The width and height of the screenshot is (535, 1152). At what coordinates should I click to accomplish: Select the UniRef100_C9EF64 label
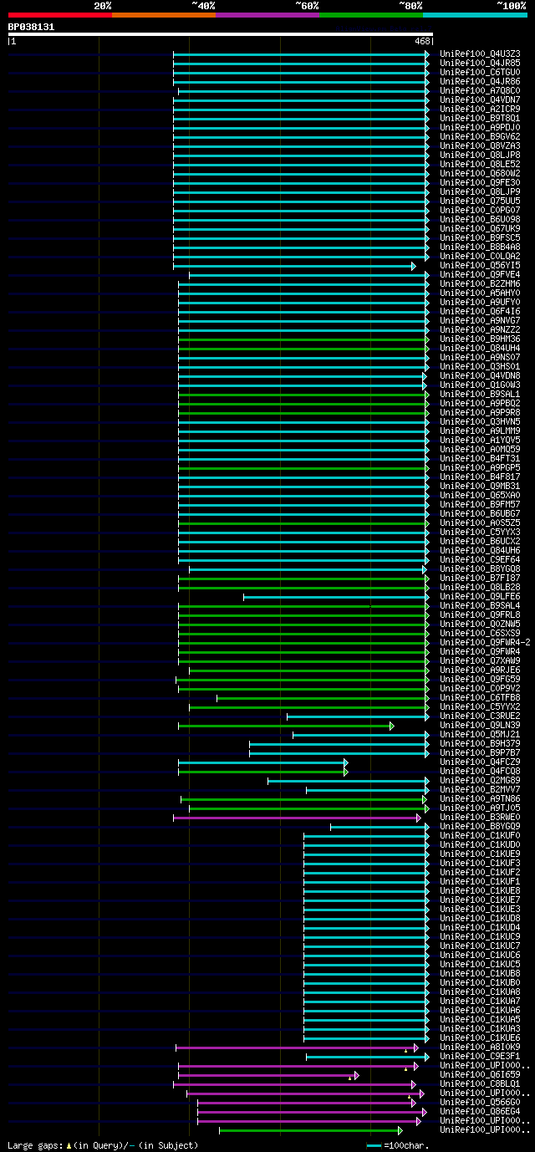[x=480, y=559]
